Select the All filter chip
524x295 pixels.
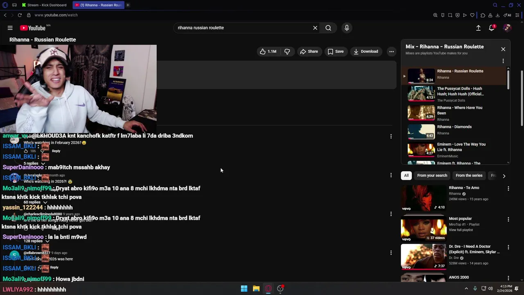coord(406,175)
